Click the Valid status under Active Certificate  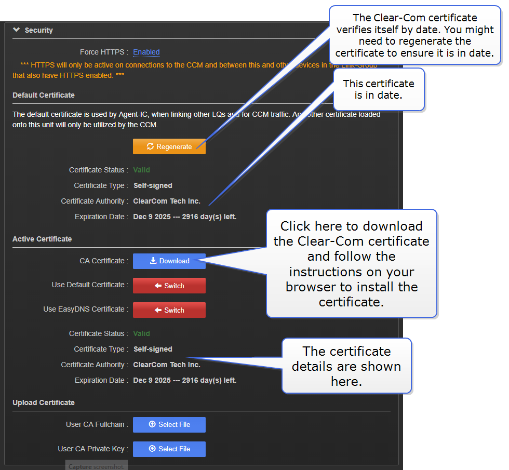[141, 333]
